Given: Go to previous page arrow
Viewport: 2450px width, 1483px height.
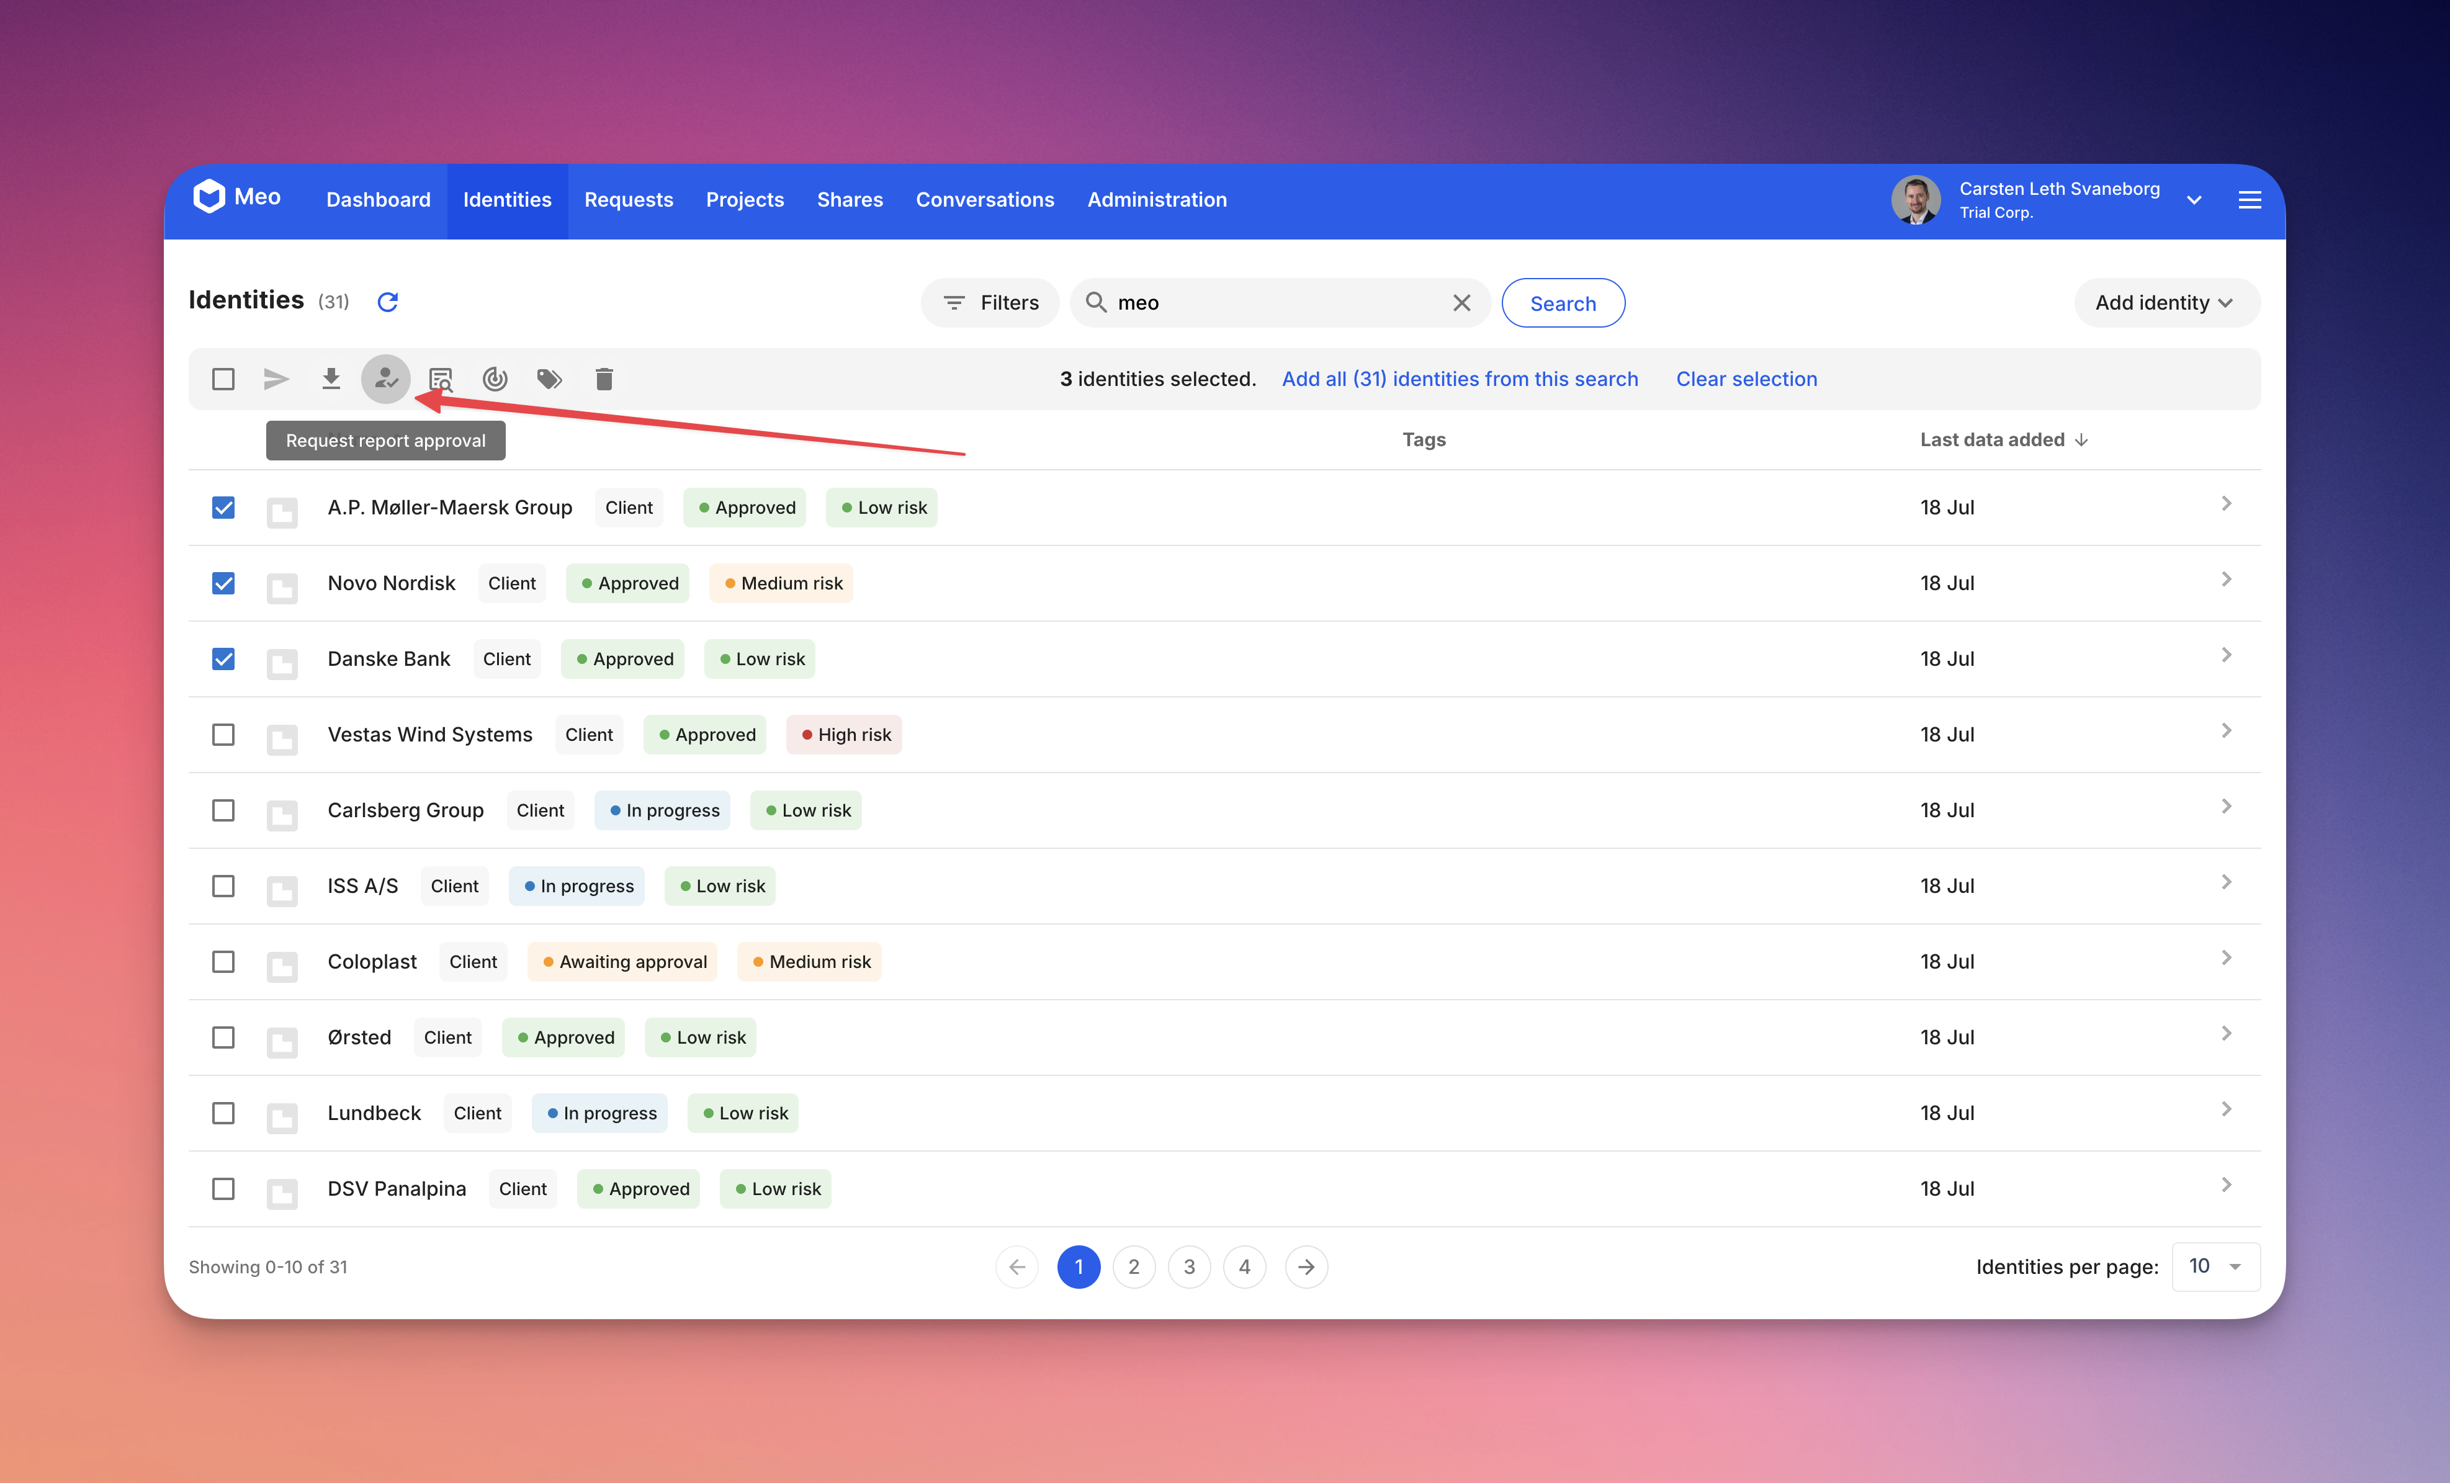Looking at the screenshot, I should tap(1017, 1267).
